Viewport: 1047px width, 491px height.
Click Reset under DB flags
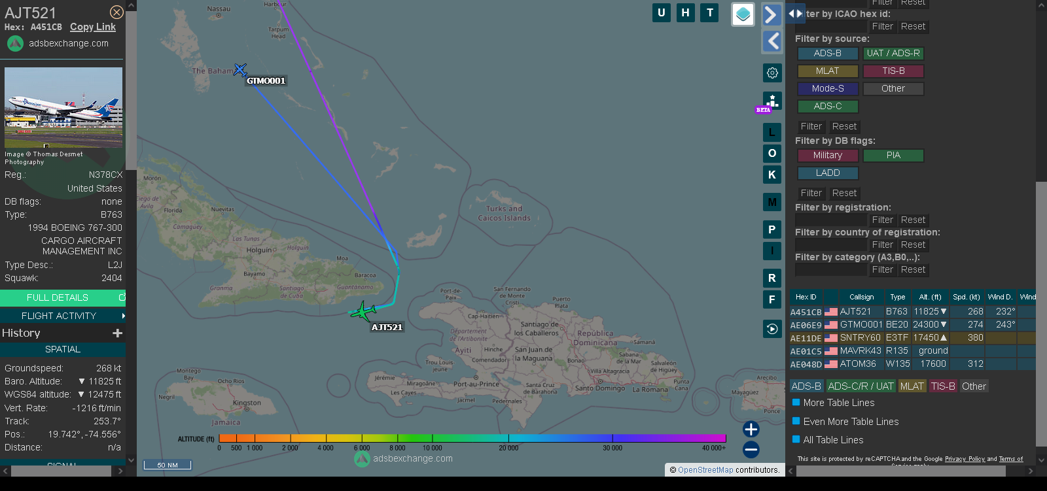tap(844, 193)
